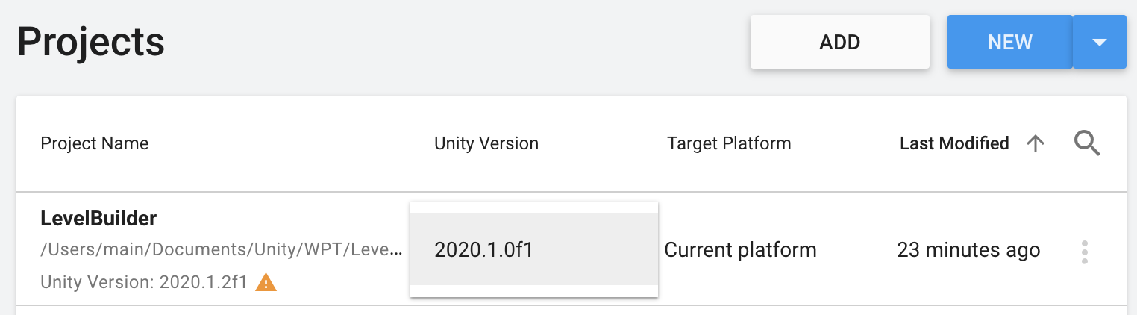Click the LevelBuilder project file path
The image size is (1137, 315).
click(x=222, y=251)
